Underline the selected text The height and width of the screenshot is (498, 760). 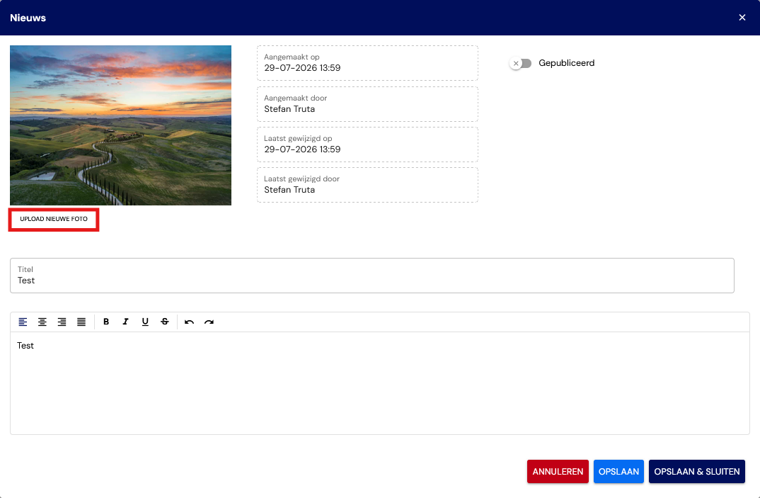pyautogui.click(x=145, y=322)
